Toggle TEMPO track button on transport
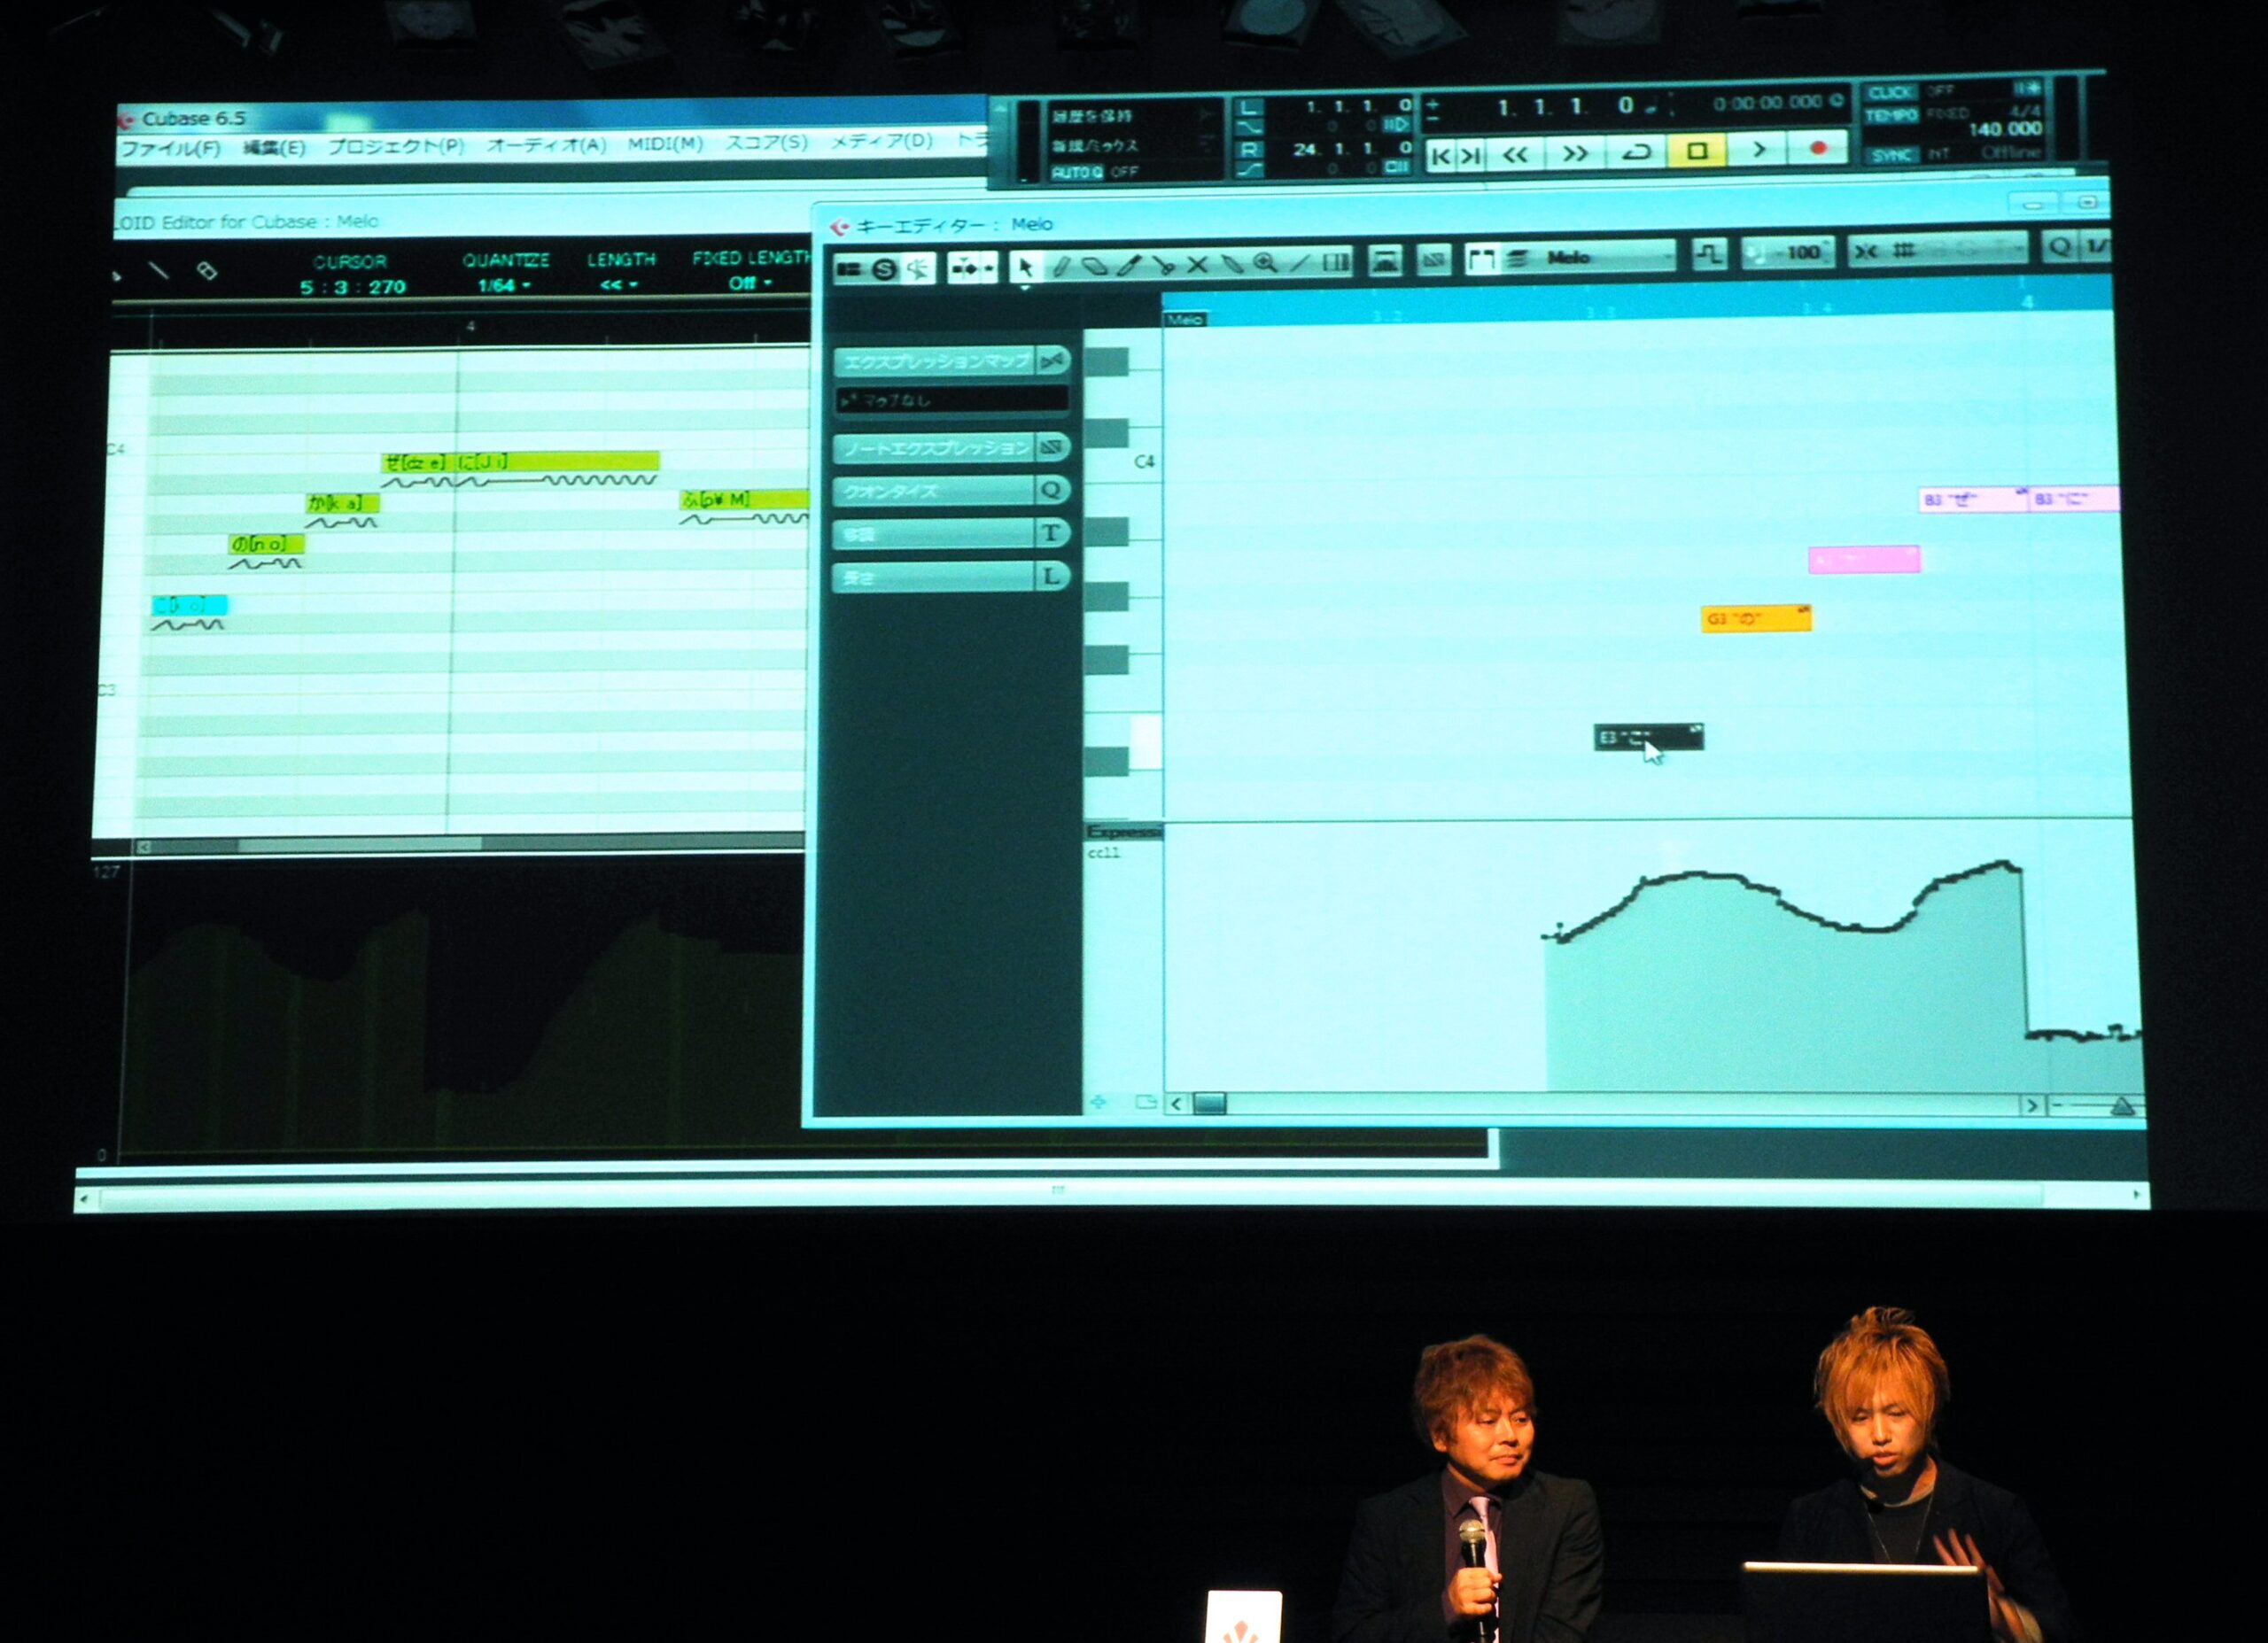 [x=1891, y=116]
